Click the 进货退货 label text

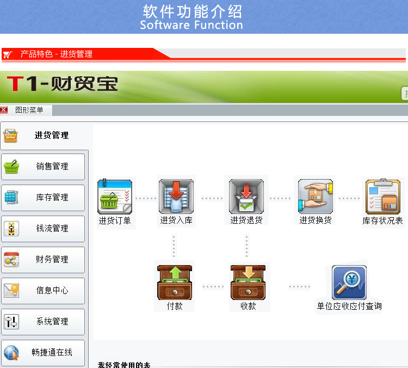tap(246, 220)
